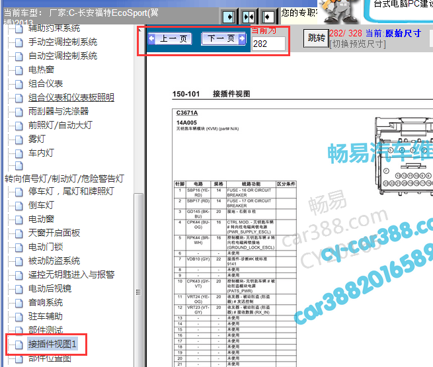Select 电动后视镜 tree item
Viewport: 433px width, 367px height.
coord(50,288)
